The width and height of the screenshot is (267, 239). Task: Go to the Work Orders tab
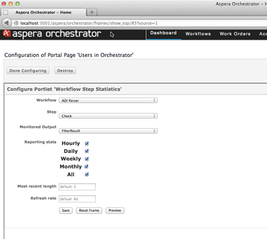coord(235,34)
